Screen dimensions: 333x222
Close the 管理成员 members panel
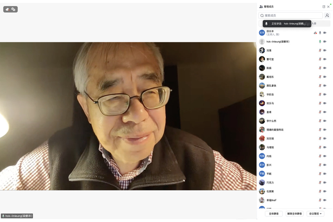click(328, 7)
